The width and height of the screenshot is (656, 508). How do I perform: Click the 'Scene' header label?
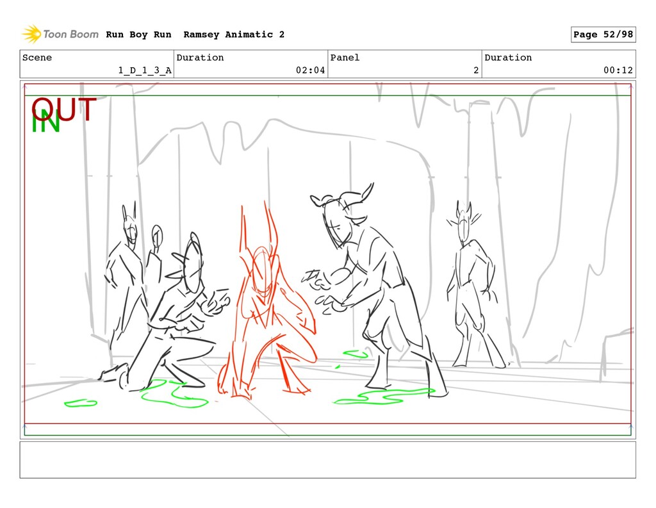pyautogui.click(x=37, y=57)
